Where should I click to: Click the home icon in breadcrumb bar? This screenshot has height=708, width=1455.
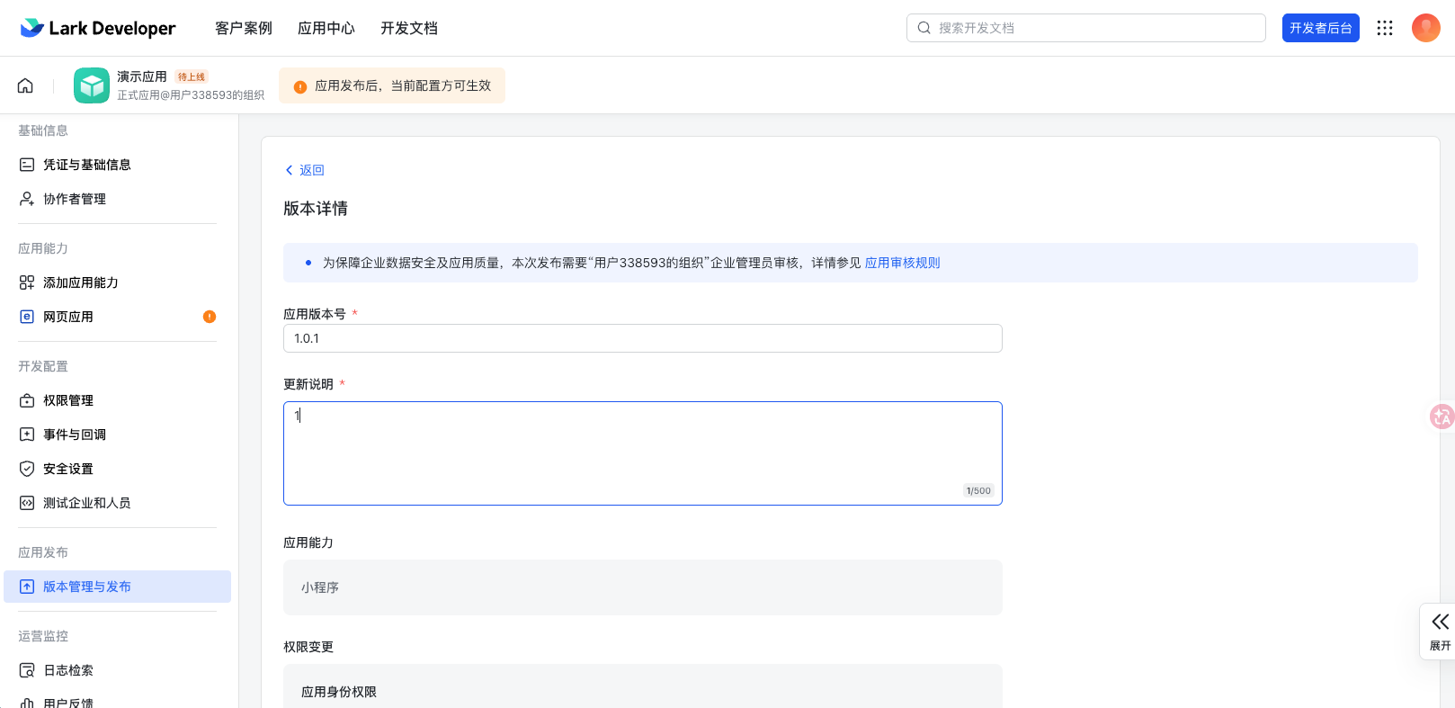(25, 85)
